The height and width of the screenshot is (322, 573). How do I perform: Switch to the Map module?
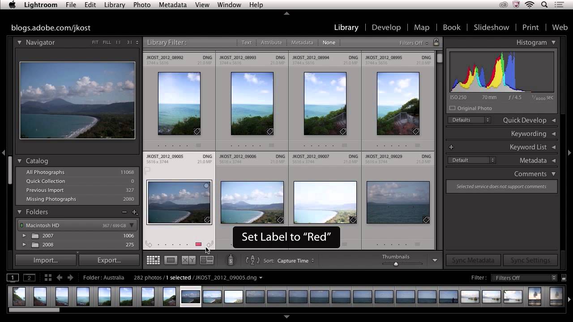tap(422, 27)
